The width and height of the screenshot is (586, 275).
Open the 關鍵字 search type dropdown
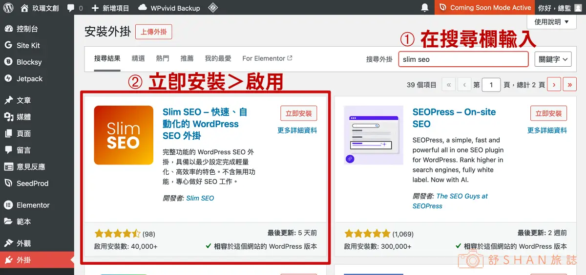553,59
